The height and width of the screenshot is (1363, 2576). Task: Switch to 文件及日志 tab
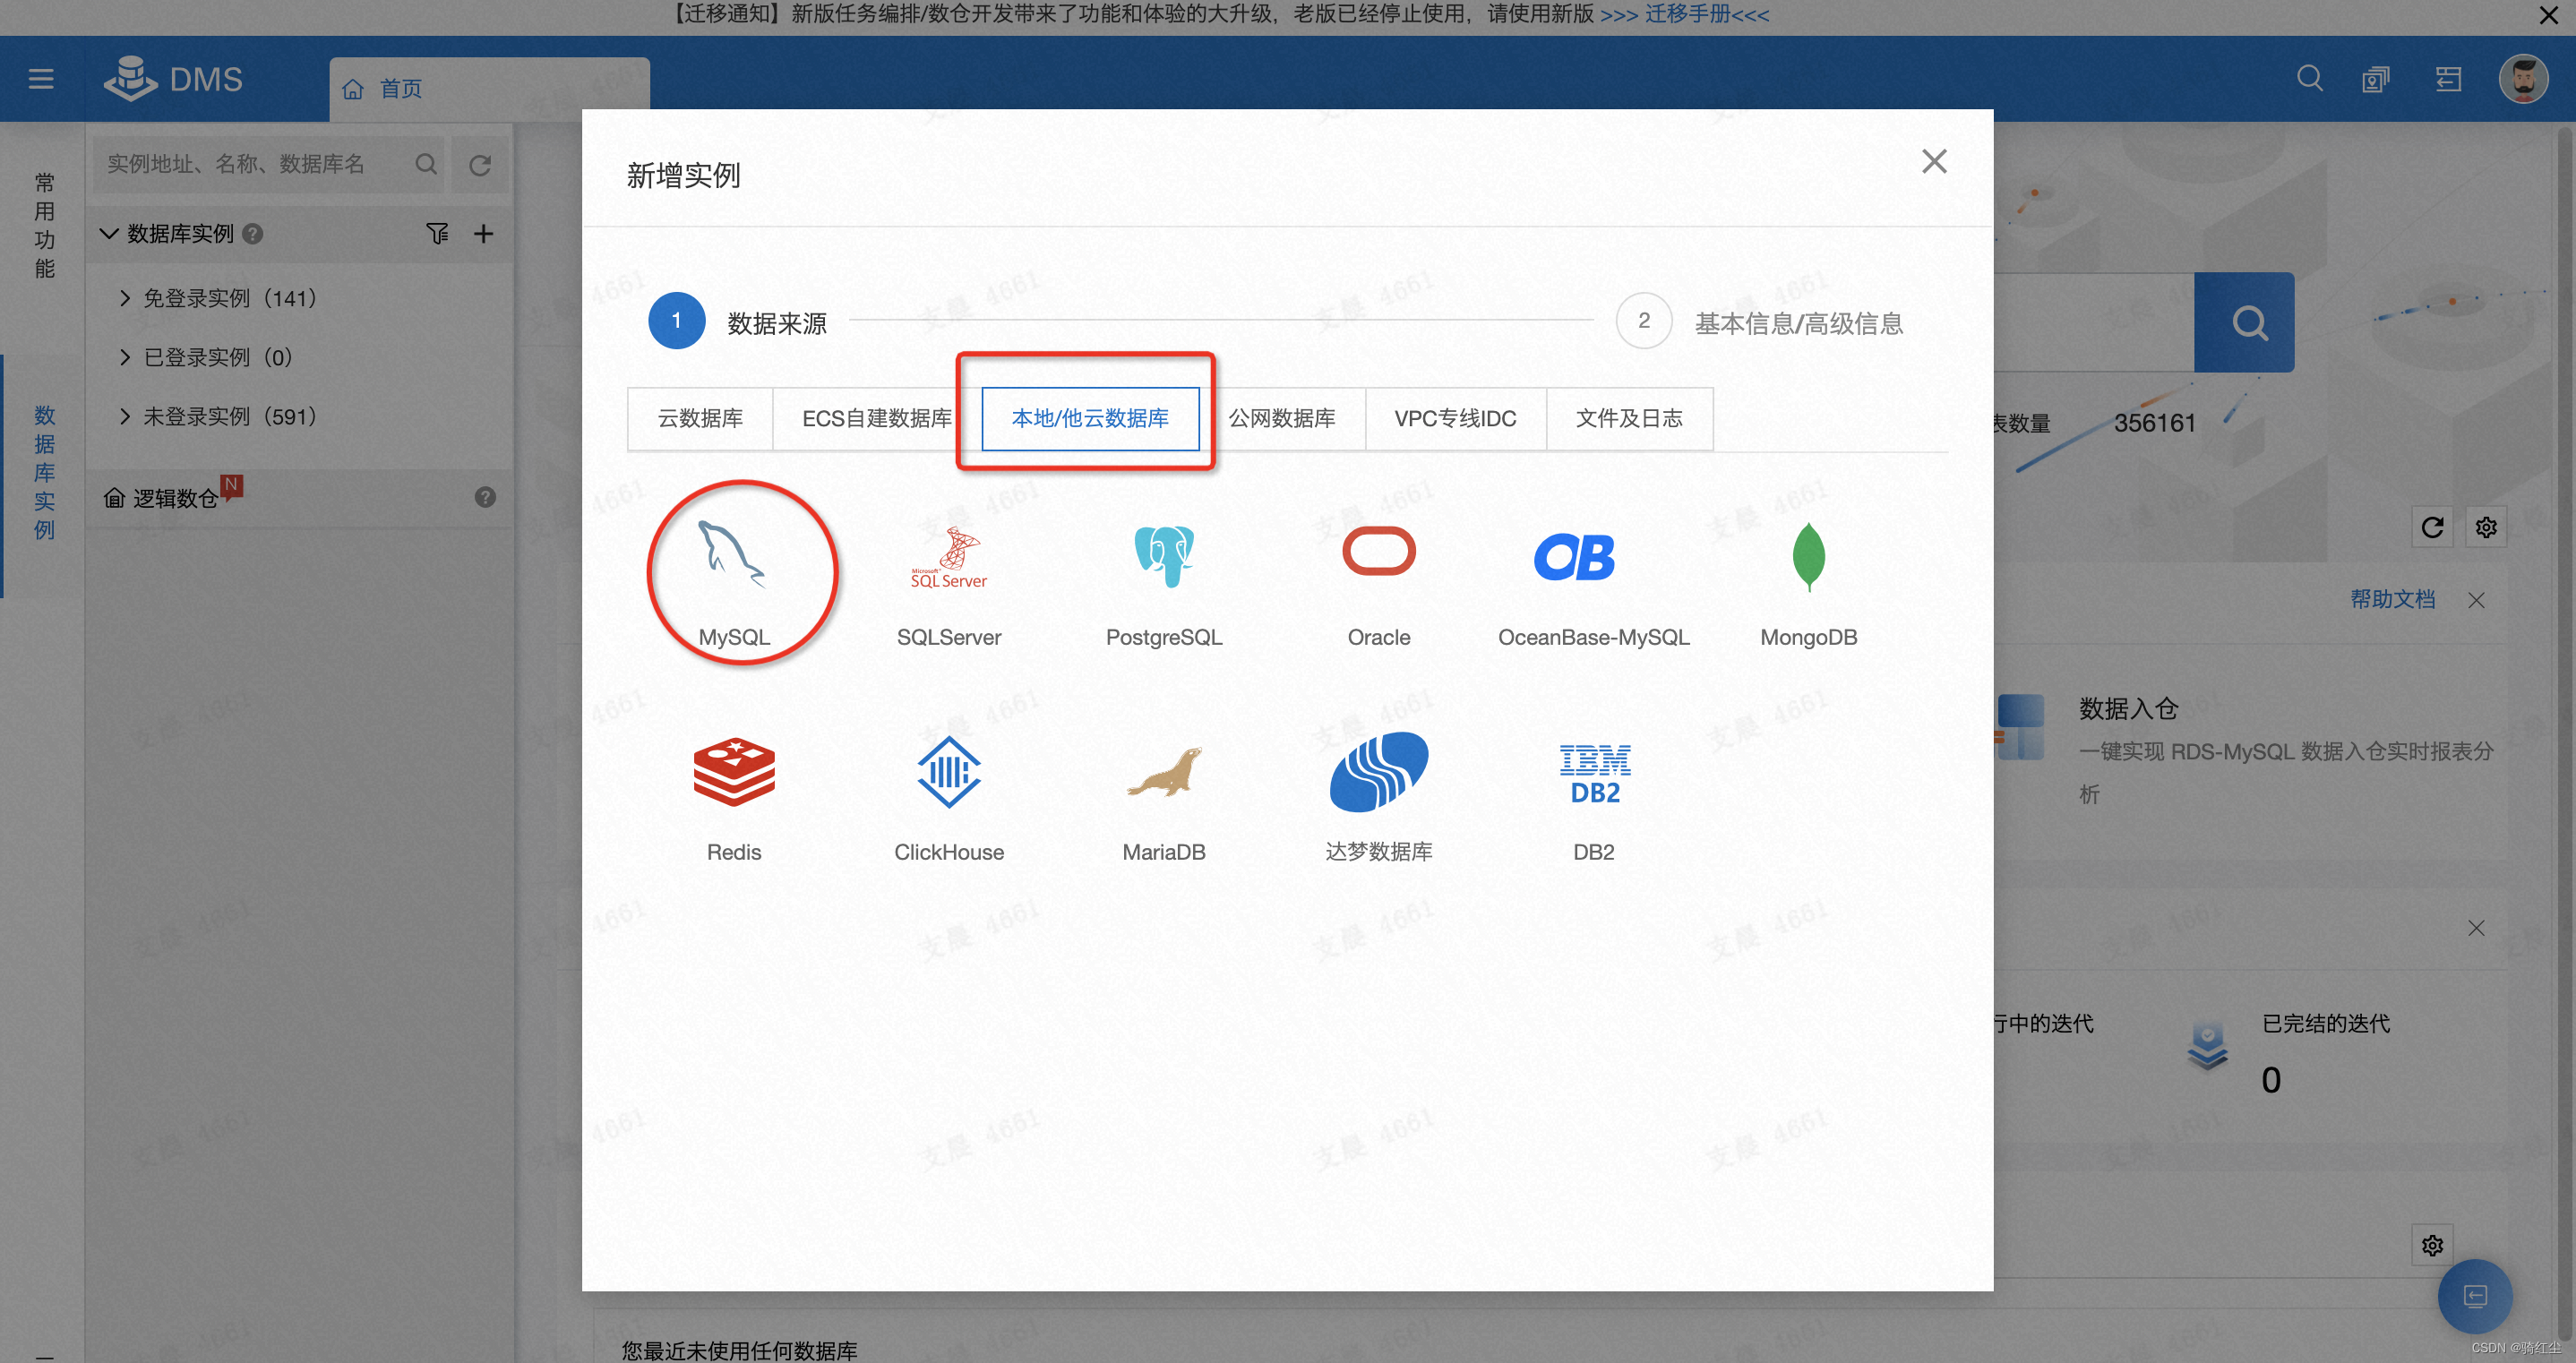tap(1629, 418)
